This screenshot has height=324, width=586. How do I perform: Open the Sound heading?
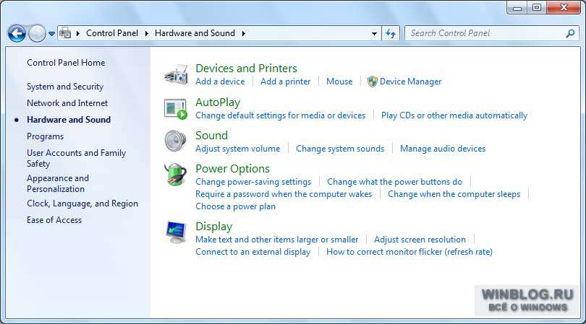point(211,136)
